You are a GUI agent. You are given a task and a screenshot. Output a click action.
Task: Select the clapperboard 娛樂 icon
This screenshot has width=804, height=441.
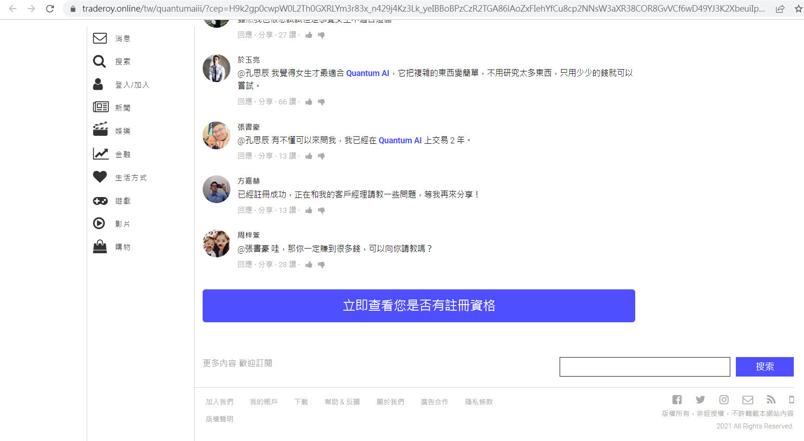tap(100, 129)
